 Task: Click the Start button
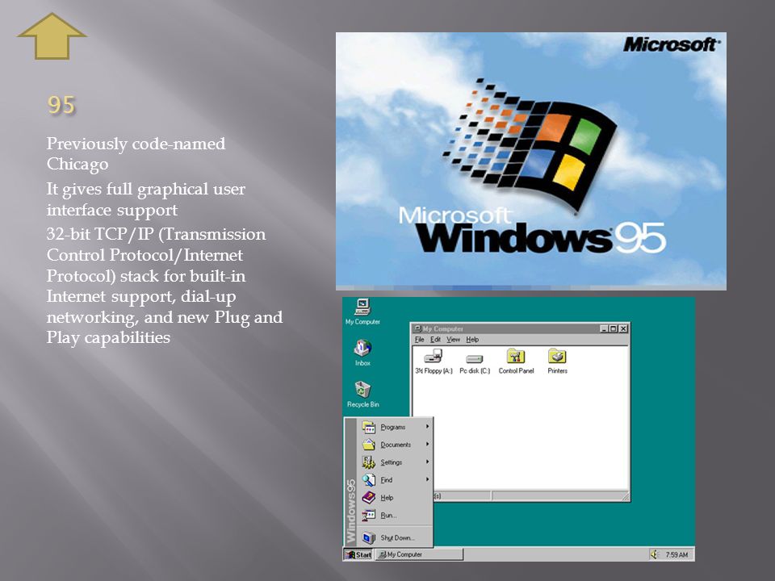(x=358, y=554)
